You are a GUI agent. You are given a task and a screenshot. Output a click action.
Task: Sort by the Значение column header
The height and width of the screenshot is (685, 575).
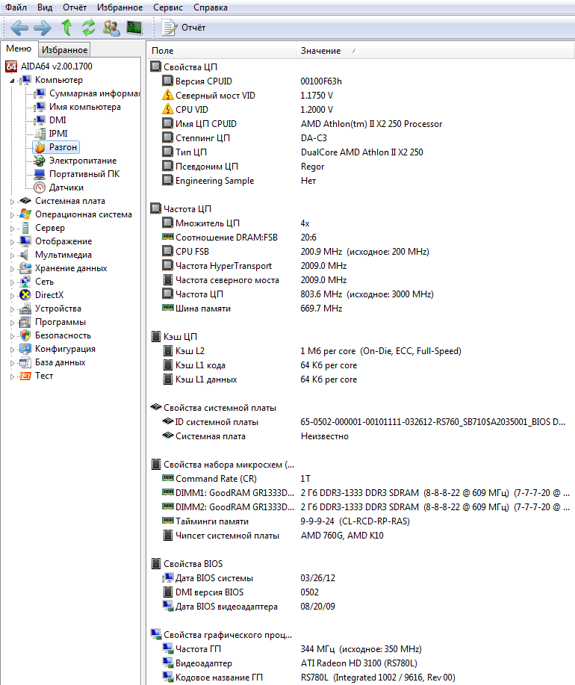click(x=435, y=51)
